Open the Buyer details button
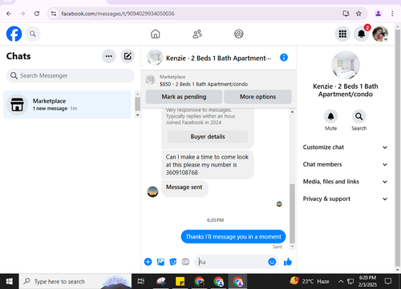Screen dimensions: 401x289 (x=208, y=137)
